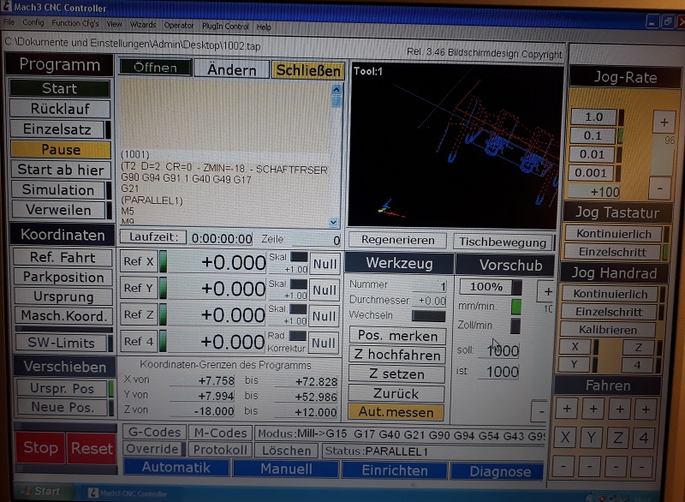This screenshot has width=685, height=502.
Task: Click the X axis coordinate readout
Action: coord(217,262)
